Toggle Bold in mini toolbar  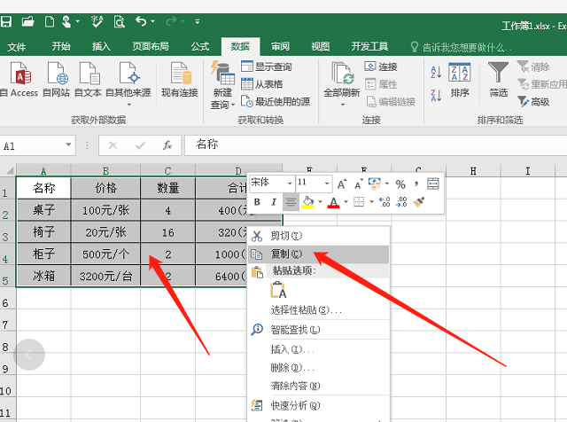tap(257, 202)
